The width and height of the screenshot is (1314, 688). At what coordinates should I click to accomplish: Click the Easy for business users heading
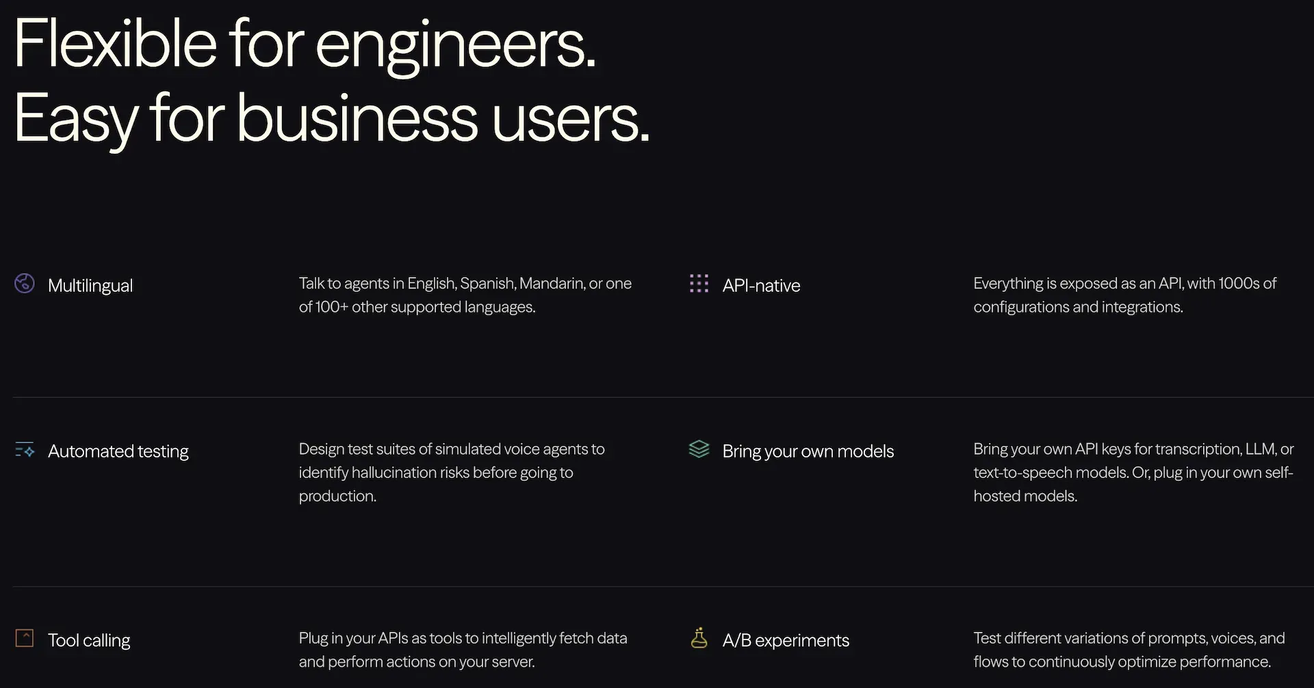[332, 118]
